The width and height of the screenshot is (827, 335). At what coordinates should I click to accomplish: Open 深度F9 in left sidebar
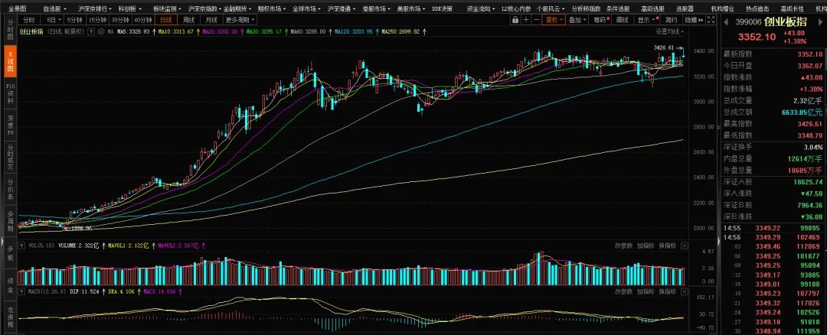point(9,125)
